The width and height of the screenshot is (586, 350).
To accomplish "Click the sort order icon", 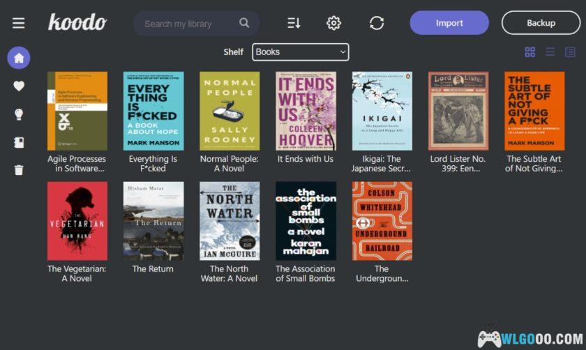I will click(x=294, y=23).
